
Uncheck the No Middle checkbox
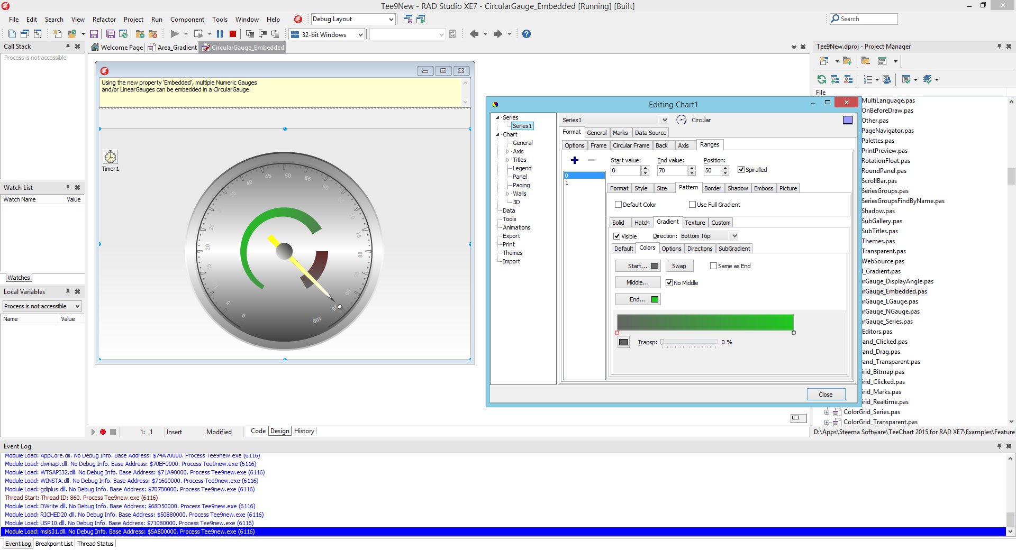point(669,282)
